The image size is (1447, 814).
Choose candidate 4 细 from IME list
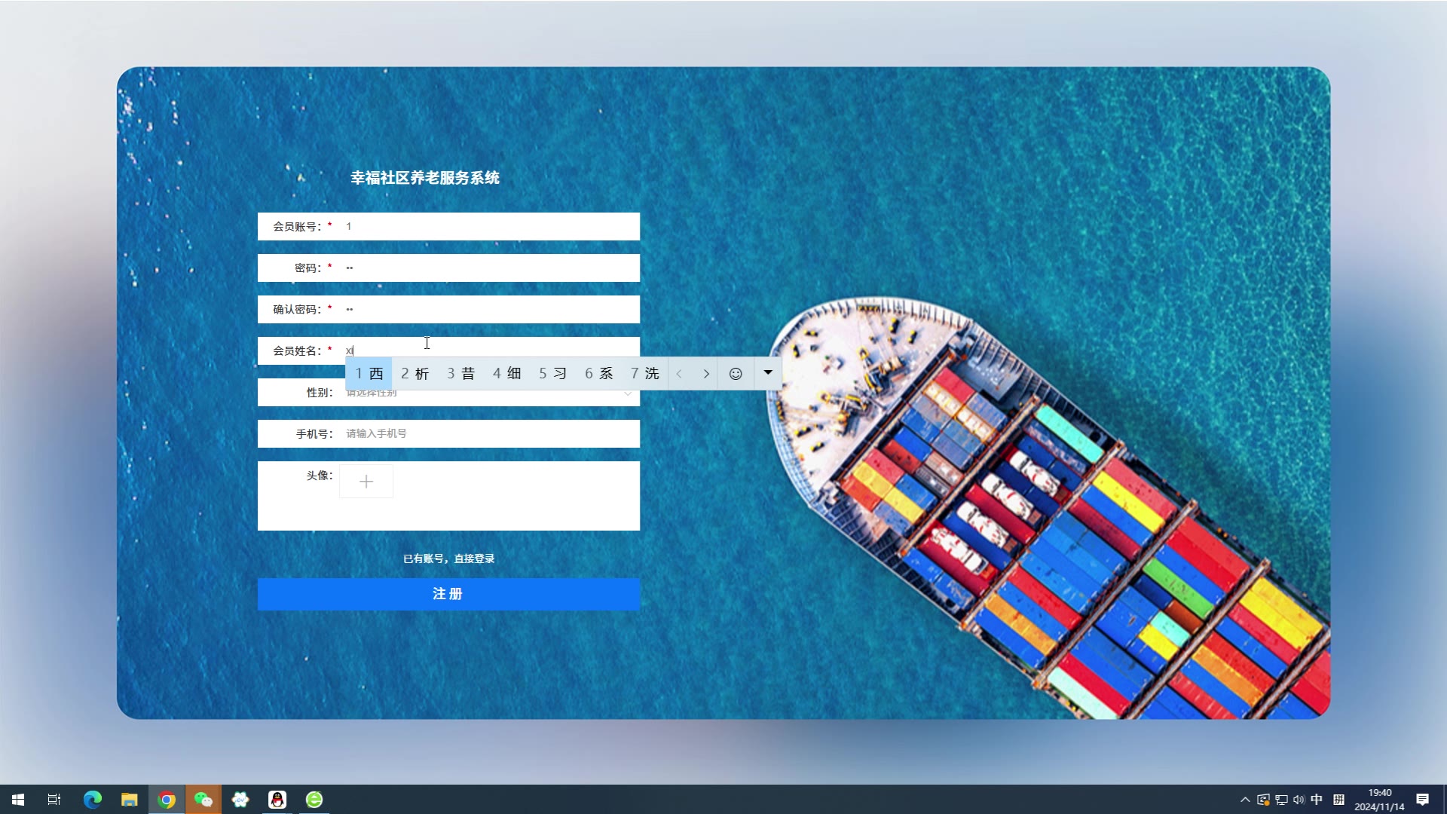pos(507,374)
